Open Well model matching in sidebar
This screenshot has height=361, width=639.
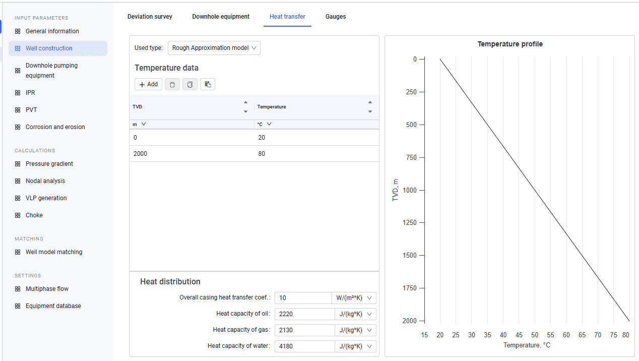coord(54,252)
